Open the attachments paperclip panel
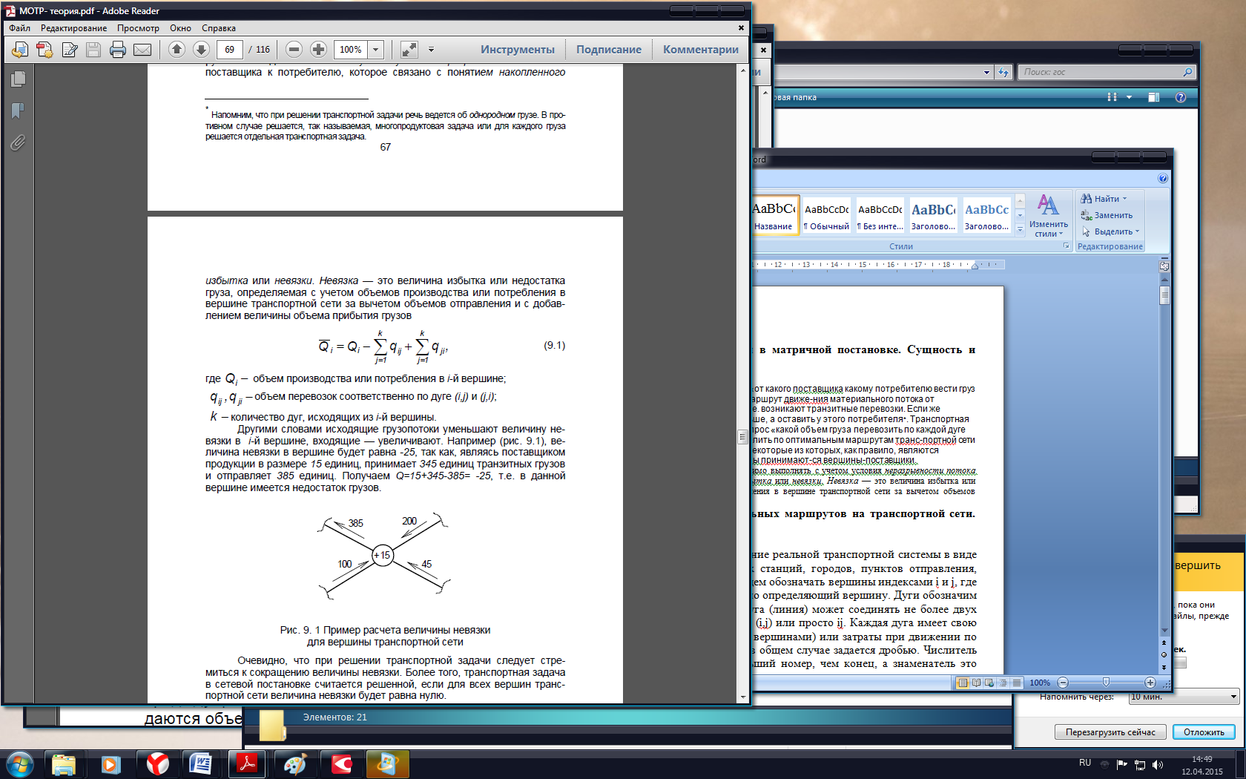 tap(19, 142)
